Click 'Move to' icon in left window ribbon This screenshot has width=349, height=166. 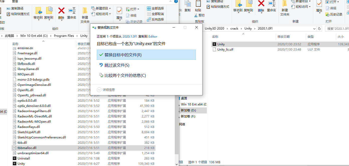click(x=38, y=13)
